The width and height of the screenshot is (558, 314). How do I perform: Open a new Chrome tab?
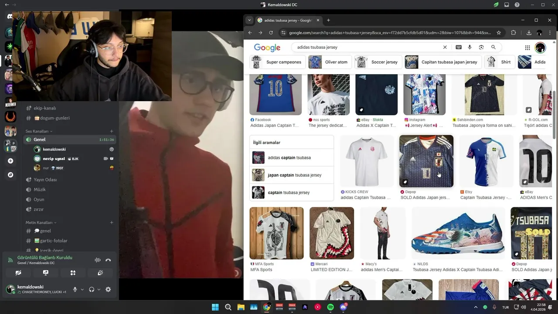[x=328, y=20]
